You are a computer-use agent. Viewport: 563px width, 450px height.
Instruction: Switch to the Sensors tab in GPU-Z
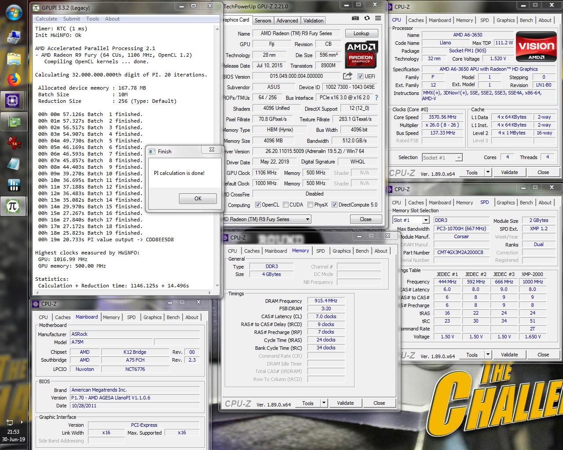(263, 21)
